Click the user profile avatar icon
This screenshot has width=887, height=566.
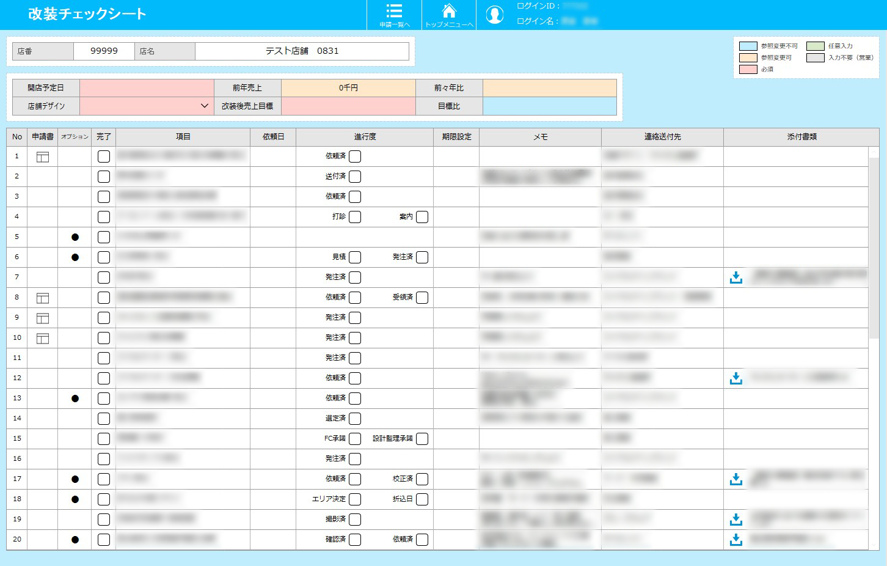point(495,15)
